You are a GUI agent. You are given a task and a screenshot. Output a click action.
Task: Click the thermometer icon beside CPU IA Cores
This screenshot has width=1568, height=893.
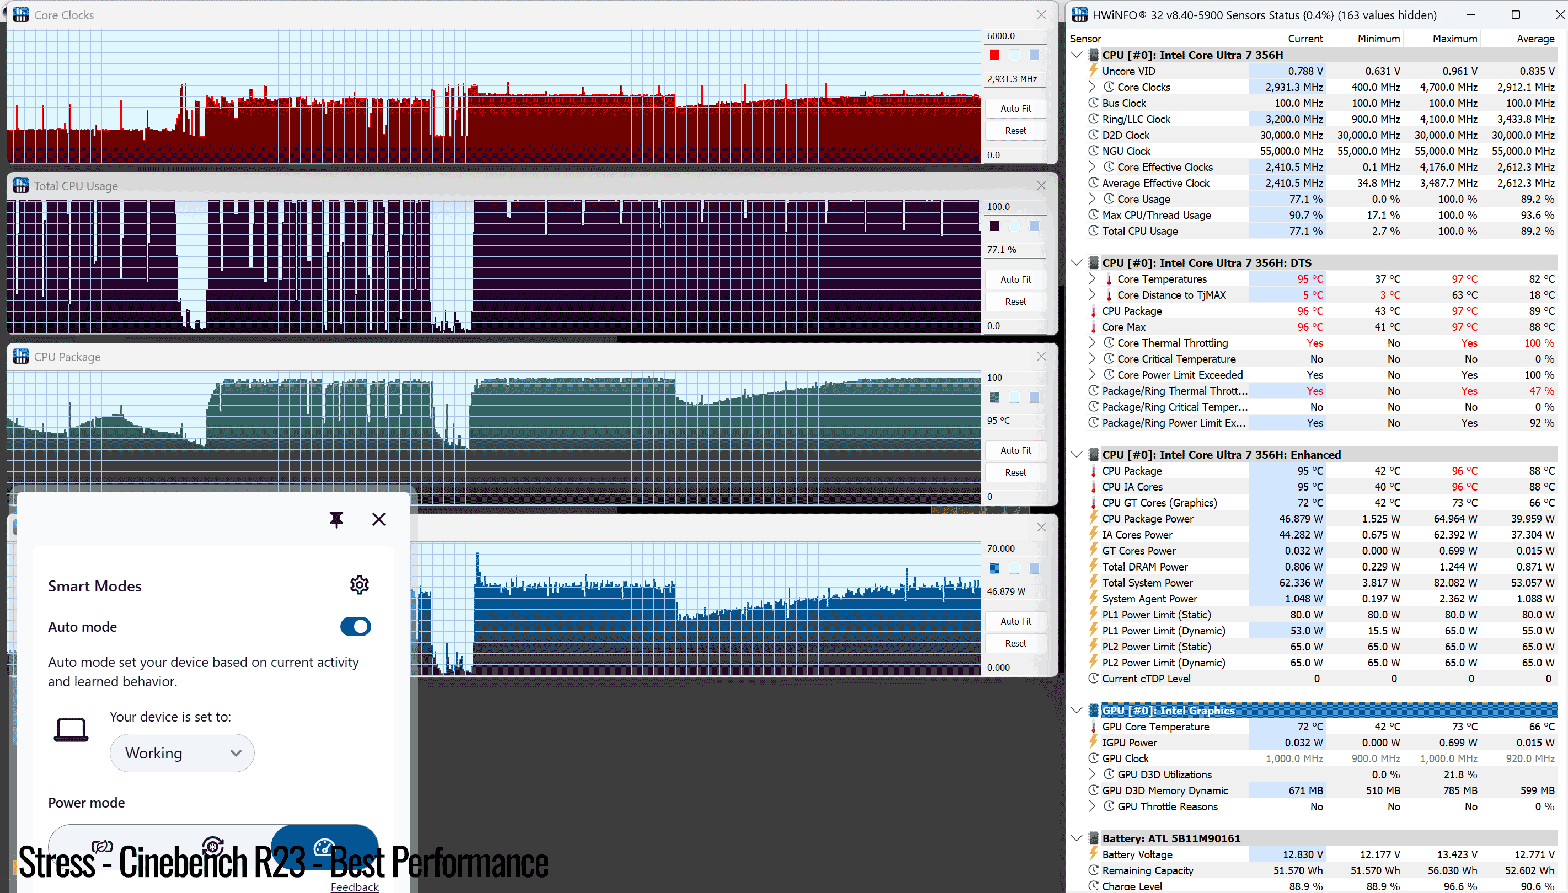(x=1093, y=487)
